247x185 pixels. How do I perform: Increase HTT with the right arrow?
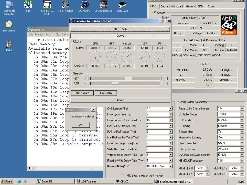pyautogui.click(x=165, y=79)
